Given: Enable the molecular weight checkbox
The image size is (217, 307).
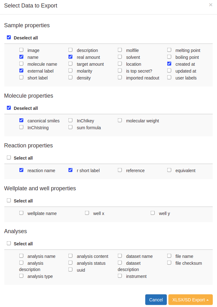Looking at the screenshot, I should pyautogui.click(x=120, y=120).
